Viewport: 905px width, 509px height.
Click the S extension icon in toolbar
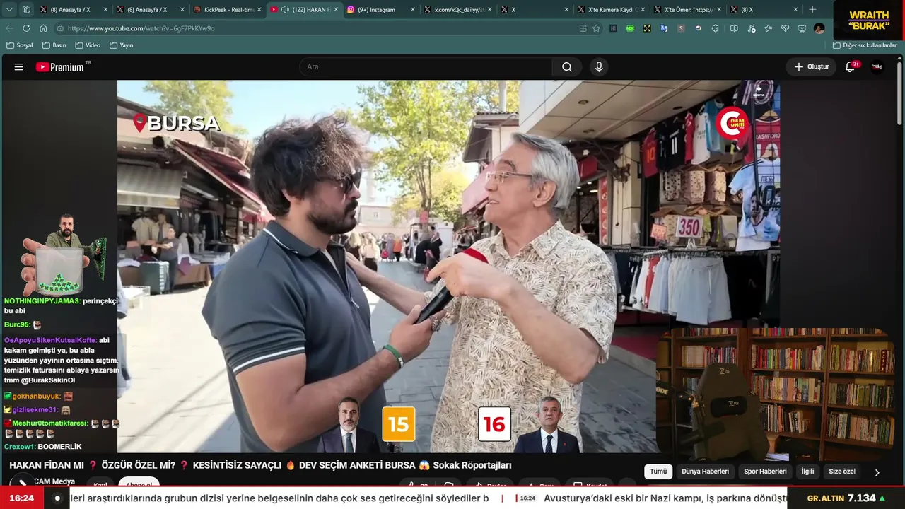(x=681, y=28)
